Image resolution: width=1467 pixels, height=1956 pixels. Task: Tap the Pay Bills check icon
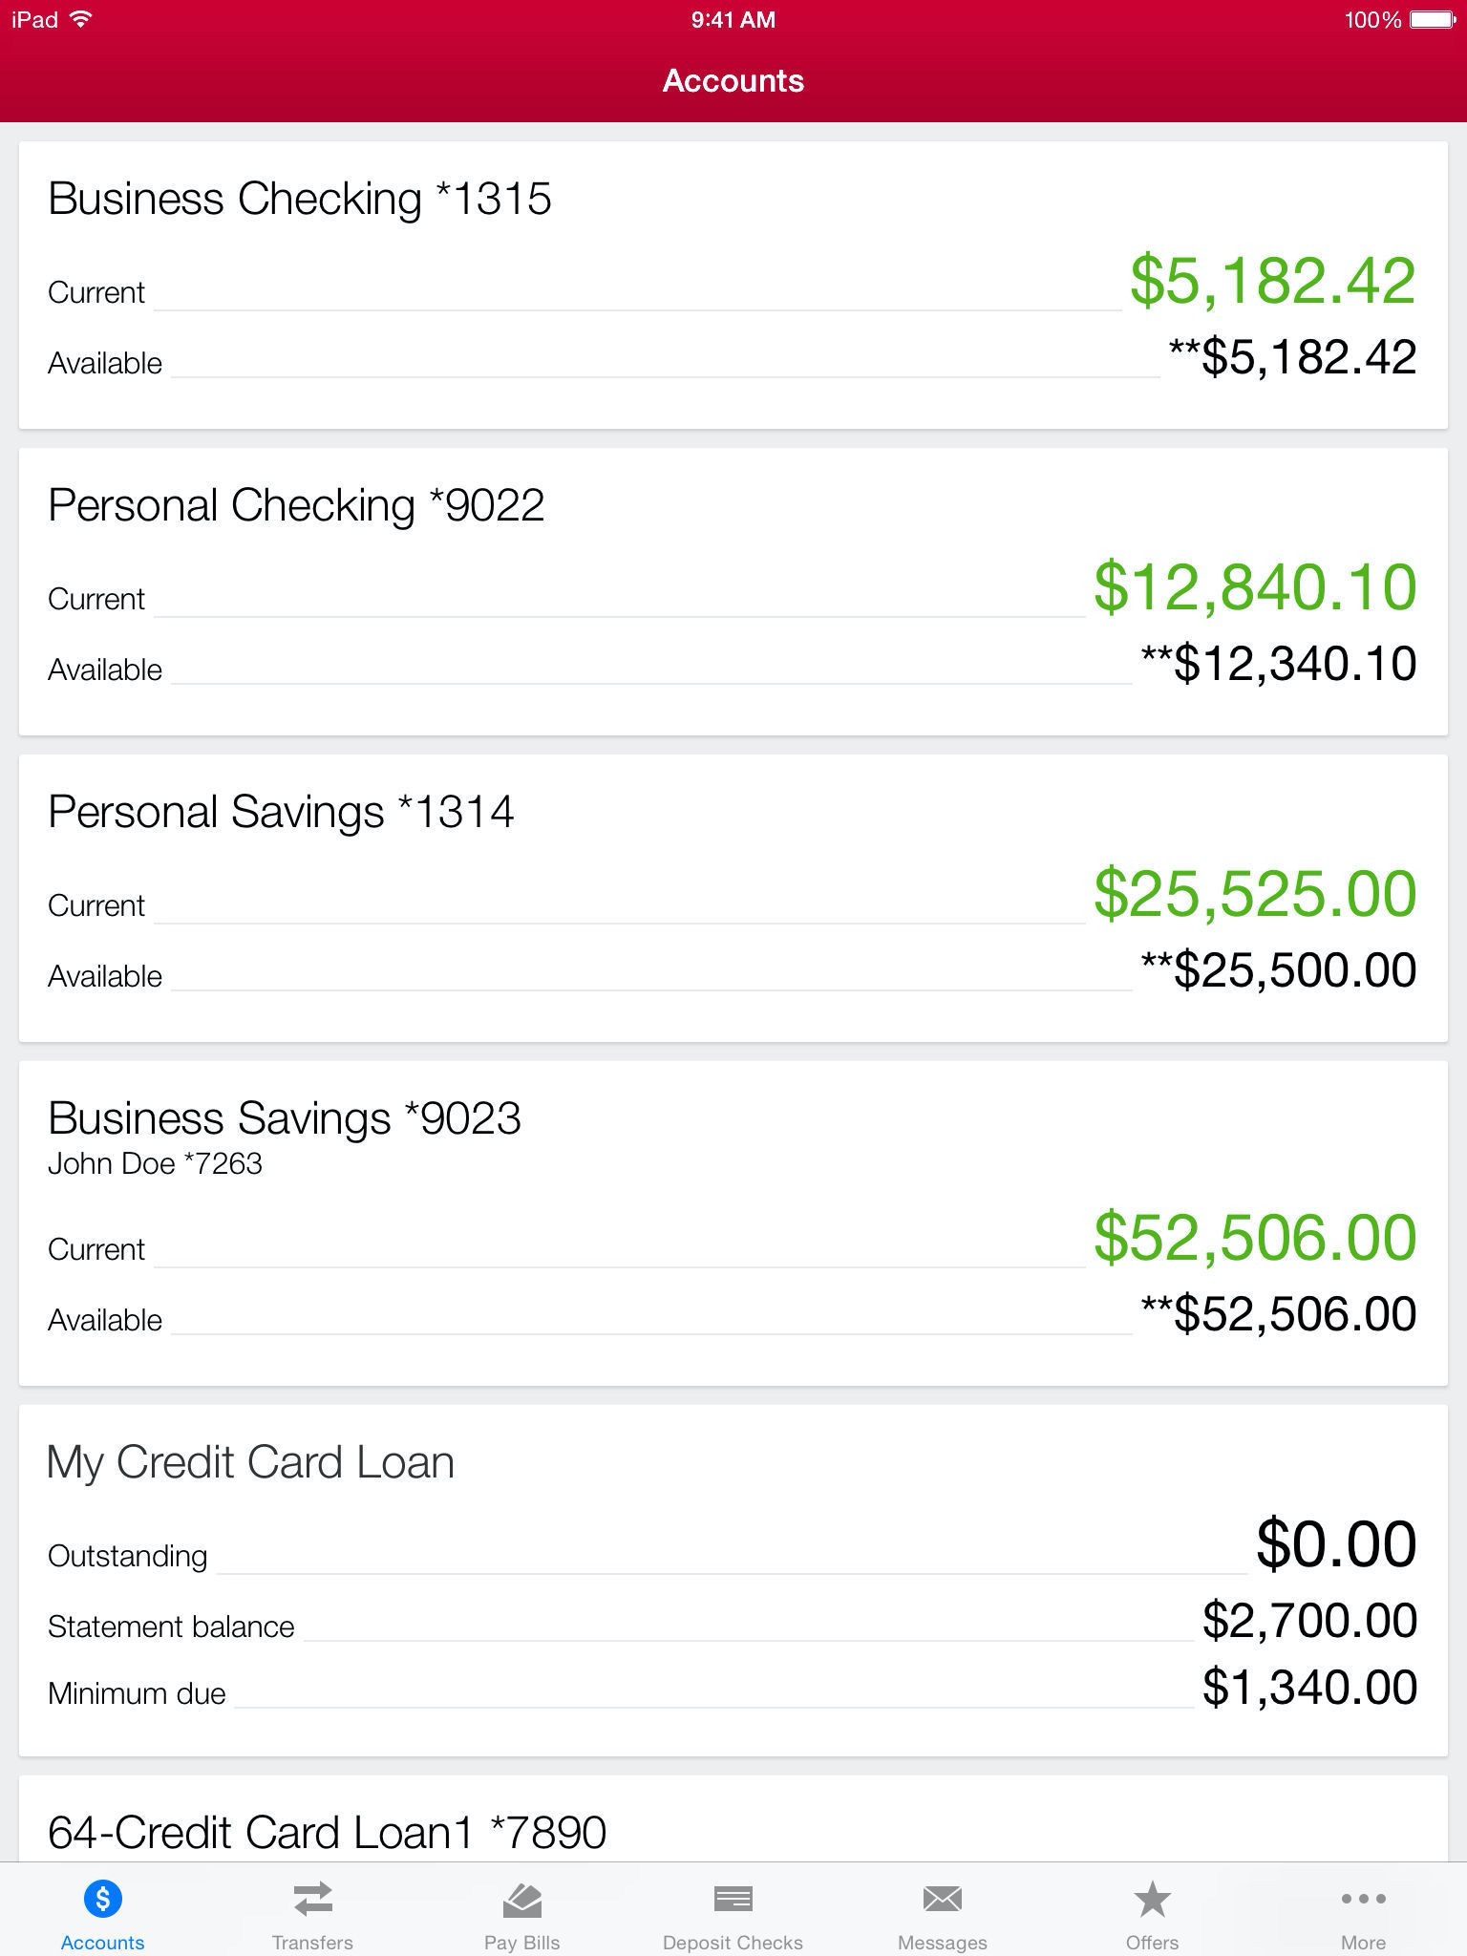pyautogui.click(x=521, y=1899)
